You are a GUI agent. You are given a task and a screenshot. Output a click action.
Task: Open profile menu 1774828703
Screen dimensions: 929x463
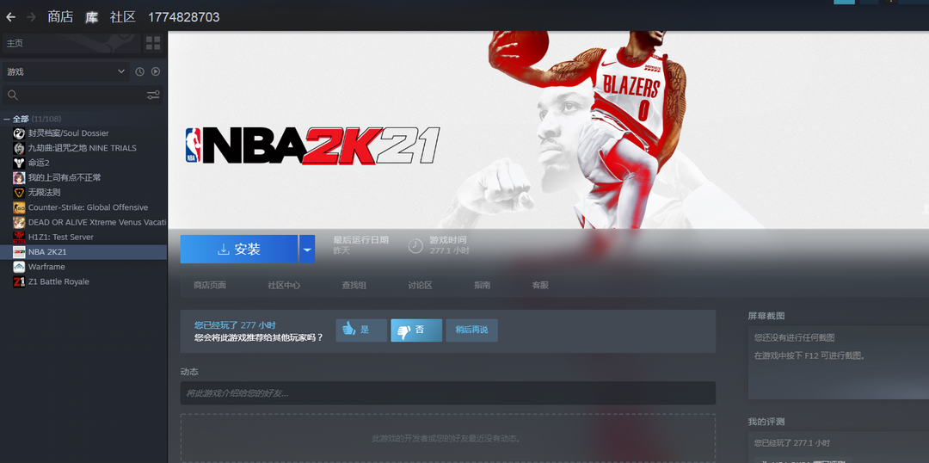184,17
